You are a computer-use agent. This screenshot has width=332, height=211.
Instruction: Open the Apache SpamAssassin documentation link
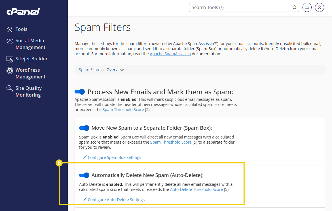[x=170, y=54]
